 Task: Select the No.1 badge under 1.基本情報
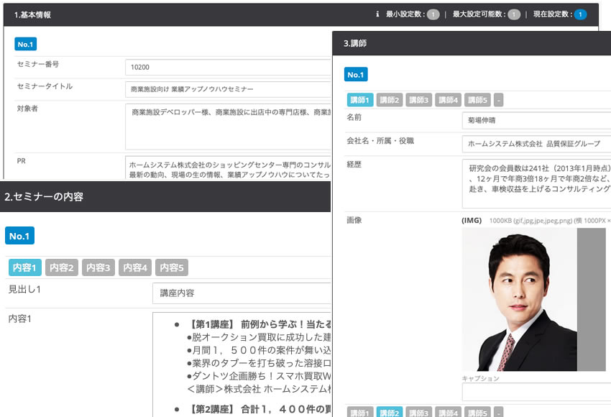pos(26,44)
